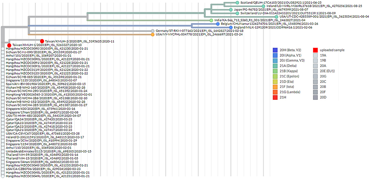370x179 pixels.
Task: Select the 20I (Alpha, V1) legend swatch
Action: click(x=275, y=55)
